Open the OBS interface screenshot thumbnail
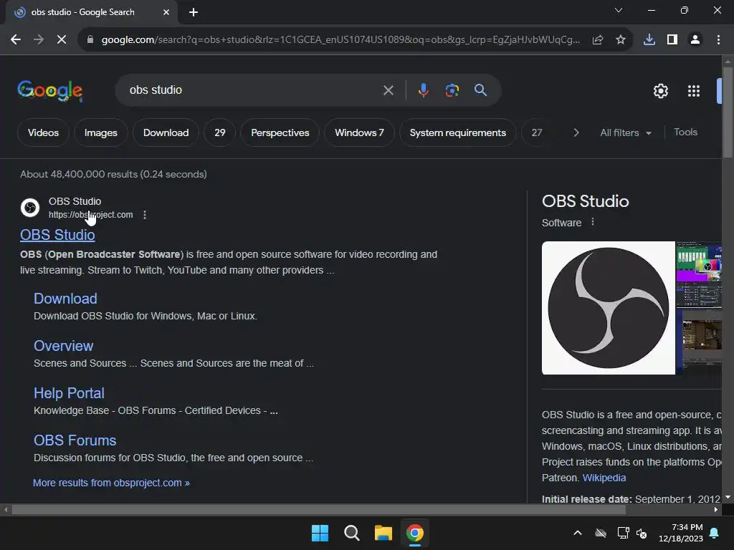 pos(699,274)
